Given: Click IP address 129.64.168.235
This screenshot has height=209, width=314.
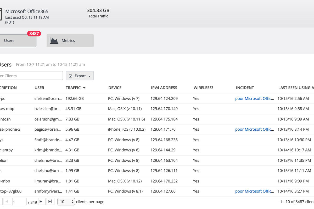Looking at the screenshot, I should (164, 140).
